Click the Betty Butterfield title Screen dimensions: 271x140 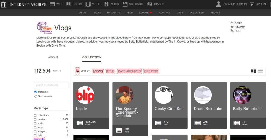click(x=247, y=109)
